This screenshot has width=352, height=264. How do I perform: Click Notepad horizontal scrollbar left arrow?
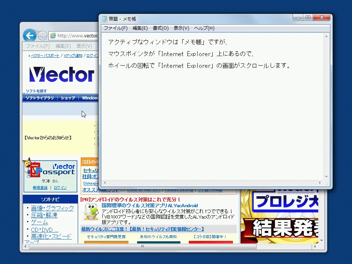pyautogui.click(x=104, y=183)
